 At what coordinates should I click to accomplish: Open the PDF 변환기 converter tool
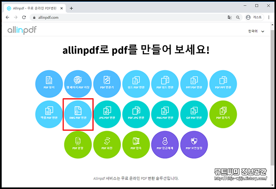point(107,84)
